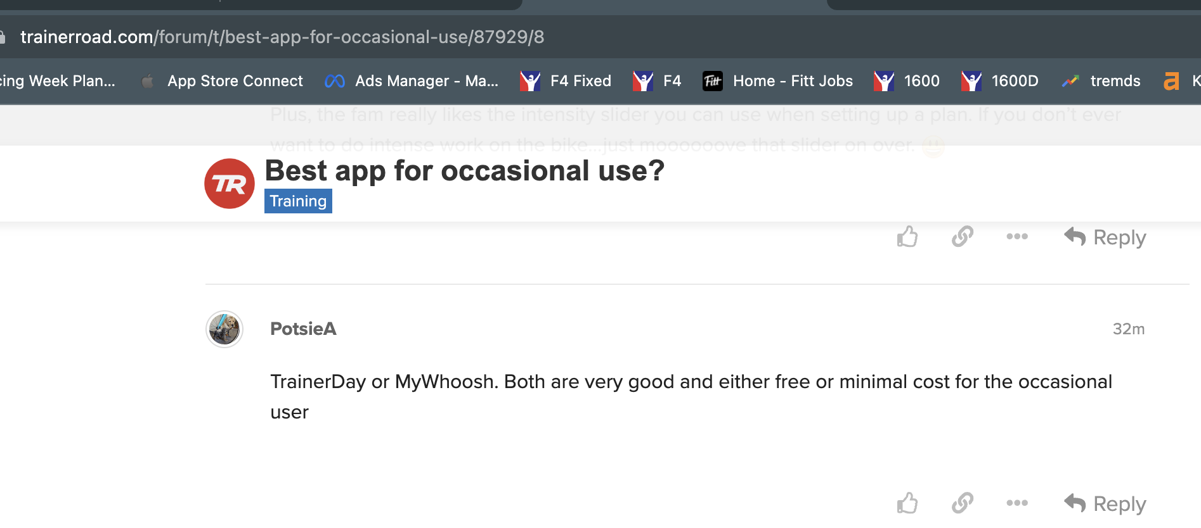
Task: Open the 1600D bookmark
Action: [999, 81]
